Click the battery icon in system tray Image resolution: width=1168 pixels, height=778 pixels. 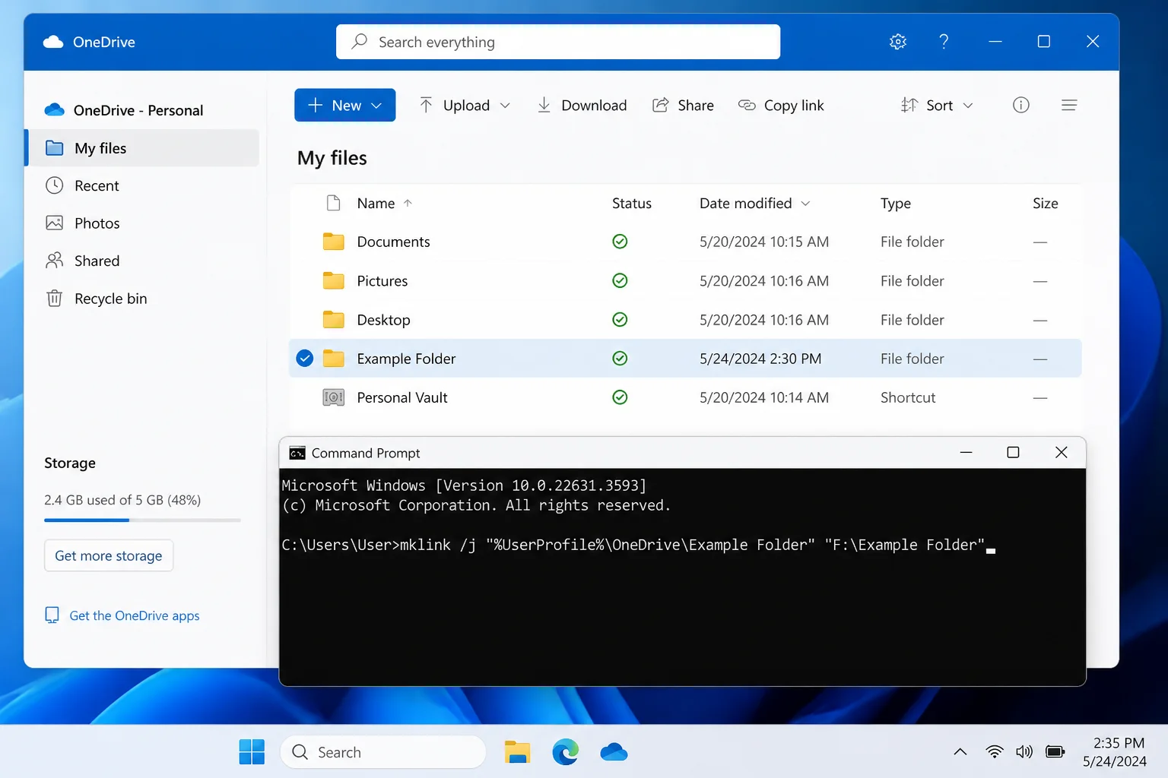[x=1055, y=752]
